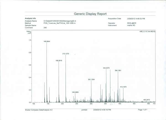Screen dimensions: 166x120
Task: Click x-axis tick '250'
Action: click(x=77, y=104)
